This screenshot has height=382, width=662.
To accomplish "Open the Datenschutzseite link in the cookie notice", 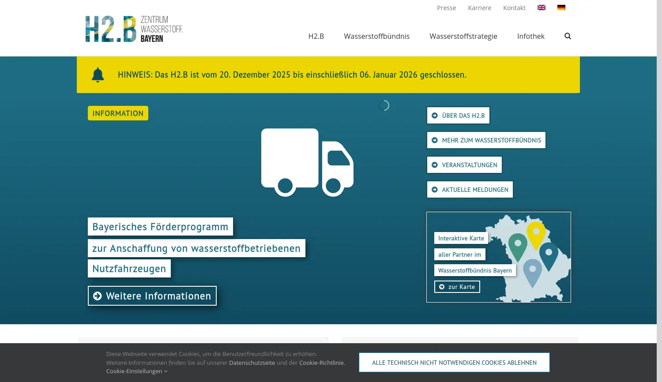I will click(252, 362).
